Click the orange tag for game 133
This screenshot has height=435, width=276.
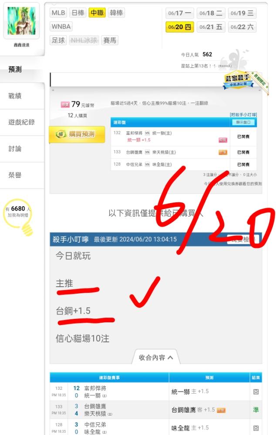223,152
